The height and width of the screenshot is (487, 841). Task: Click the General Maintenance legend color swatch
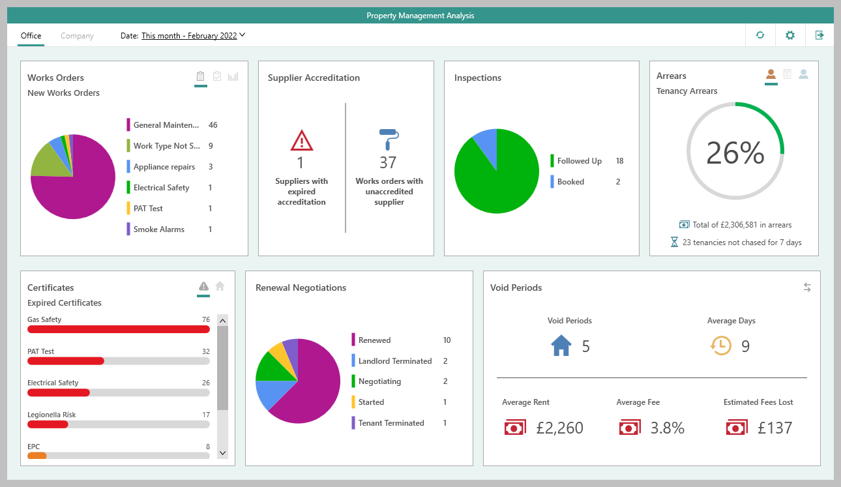128,125
